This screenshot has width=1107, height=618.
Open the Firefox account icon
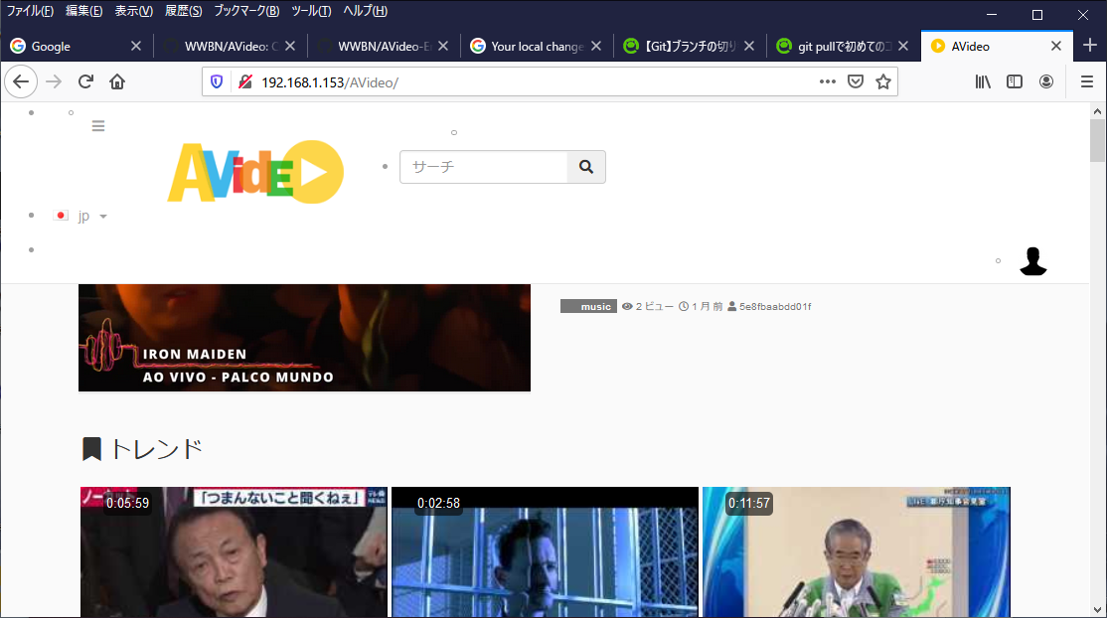click(x=1046, y=81)
